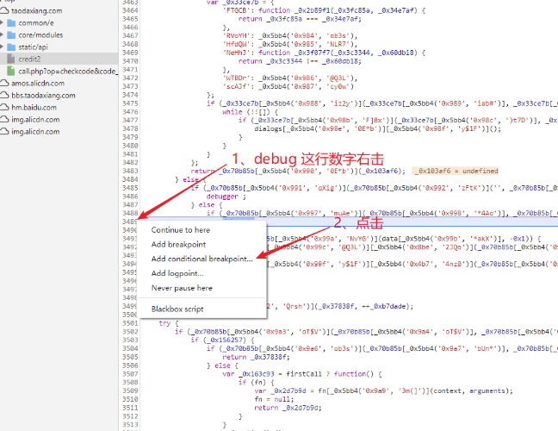Click the 'debugger' statement in code
The height and width of the screenshot is (431, 558).
tap(222, 197)
